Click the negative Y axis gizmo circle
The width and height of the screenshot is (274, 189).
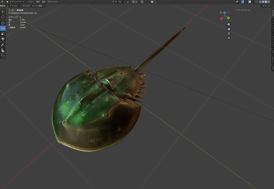pos(221,13)
